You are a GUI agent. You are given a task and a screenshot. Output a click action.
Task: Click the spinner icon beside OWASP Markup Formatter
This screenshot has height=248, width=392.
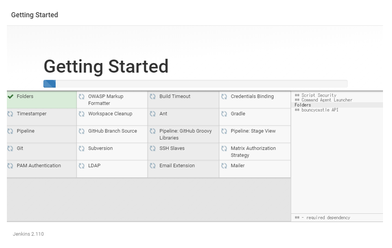(x=81, y=97)
